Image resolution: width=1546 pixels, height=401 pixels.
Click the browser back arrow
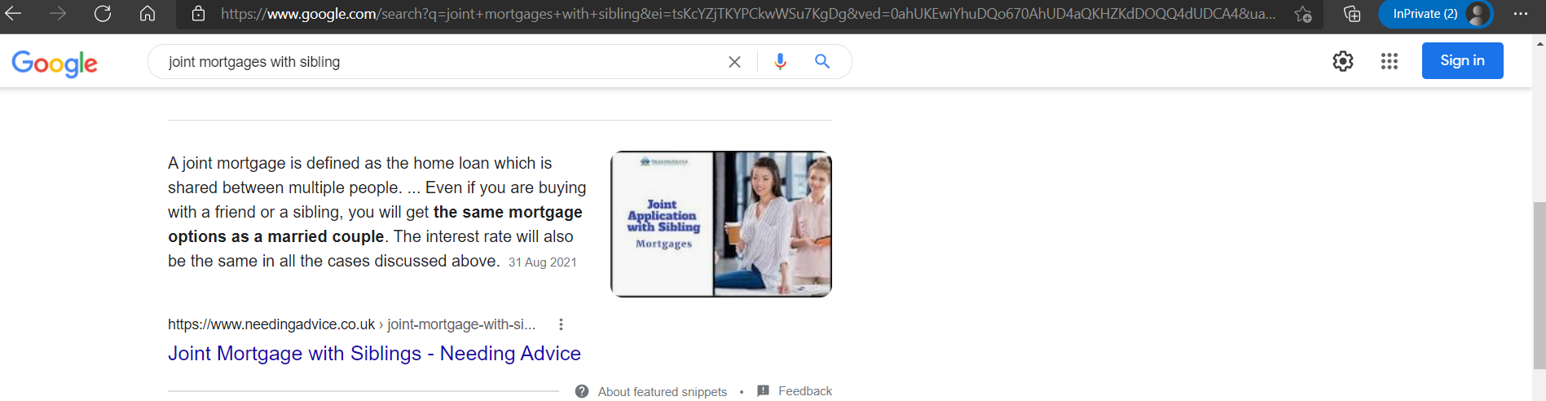click(14, 14)
